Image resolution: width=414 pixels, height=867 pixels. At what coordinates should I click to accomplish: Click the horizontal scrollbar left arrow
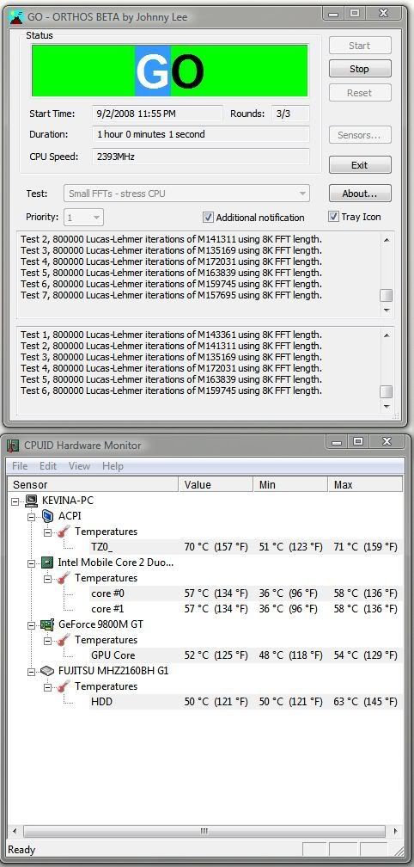pyautogui.click(x=15, y=831)
